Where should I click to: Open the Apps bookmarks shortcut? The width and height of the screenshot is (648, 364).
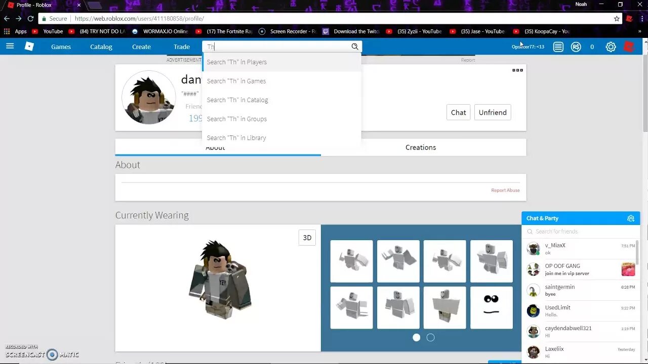click(x=15, y=31)
